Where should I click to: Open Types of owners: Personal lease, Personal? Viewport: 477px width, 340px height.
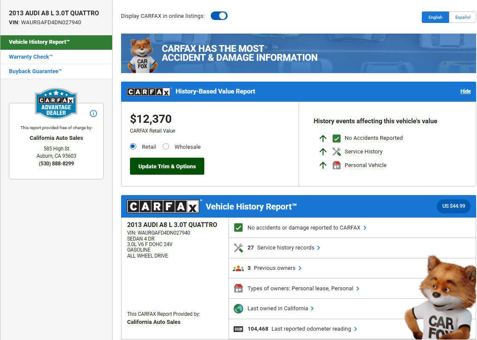click(300, 289)
